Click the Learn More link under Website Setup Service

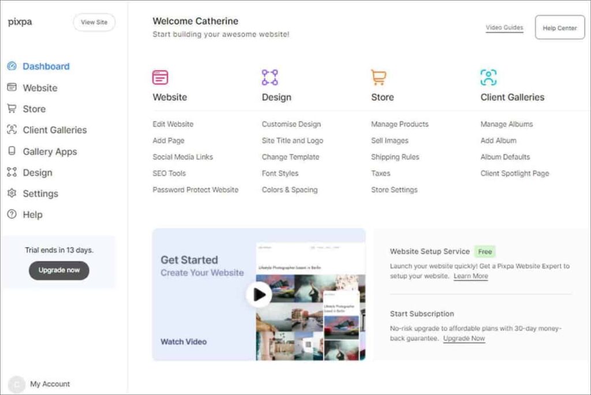pos(471,276)
